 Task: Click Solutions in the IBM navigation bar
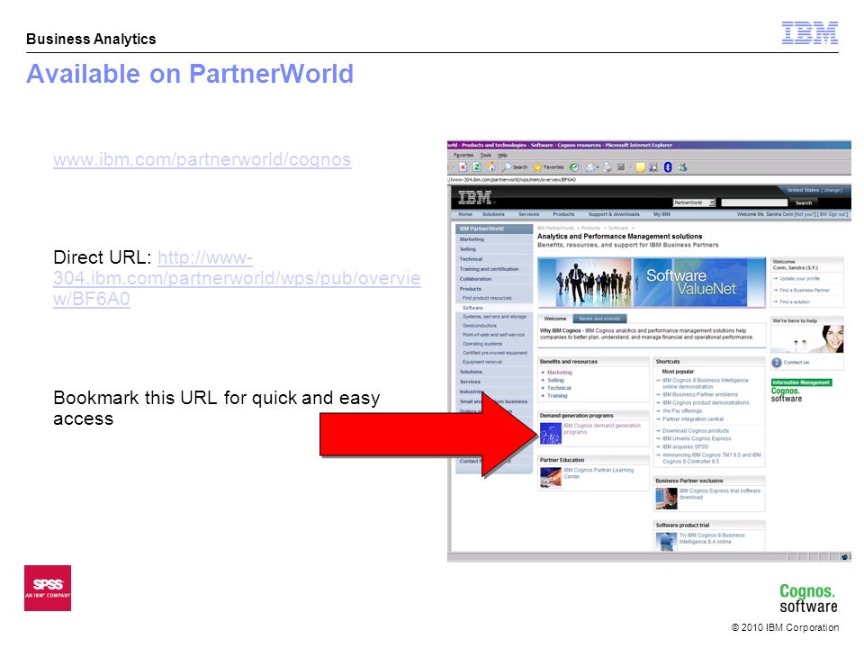pyautogui.click(x=493, y=214)
